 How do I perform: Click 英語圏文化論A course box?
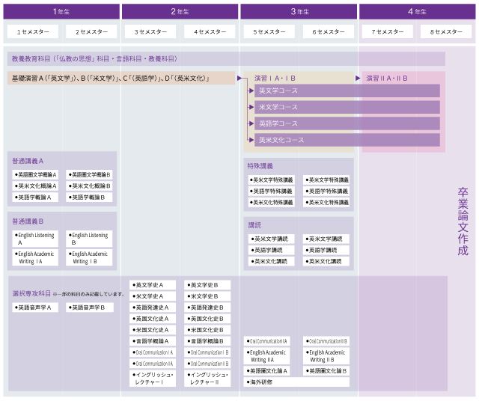tap(267, 371)
